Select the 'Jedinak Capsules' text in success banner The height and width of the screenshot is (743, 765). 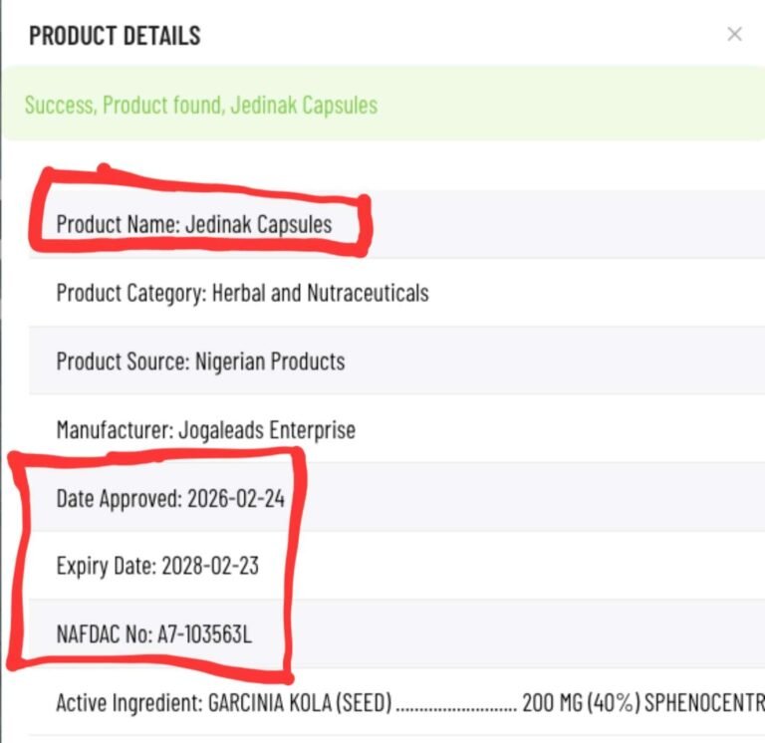pos(304,105)
